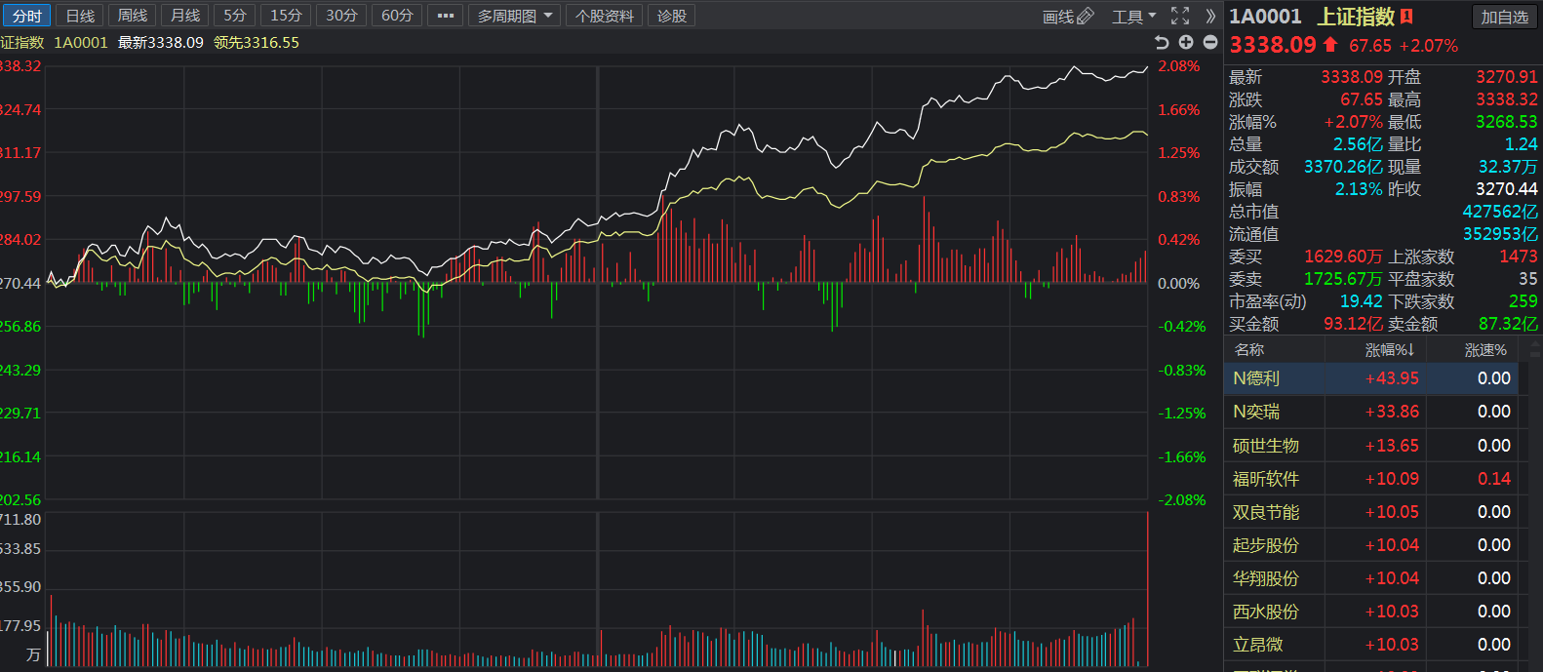Open the 个股资料 stock info button
This screenshot has width=1543, height=672.
pos(604,16)
